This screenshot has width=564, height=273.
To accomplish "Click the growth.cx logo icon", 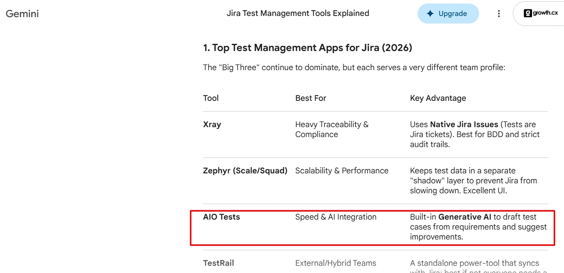I will click(528, 13).
